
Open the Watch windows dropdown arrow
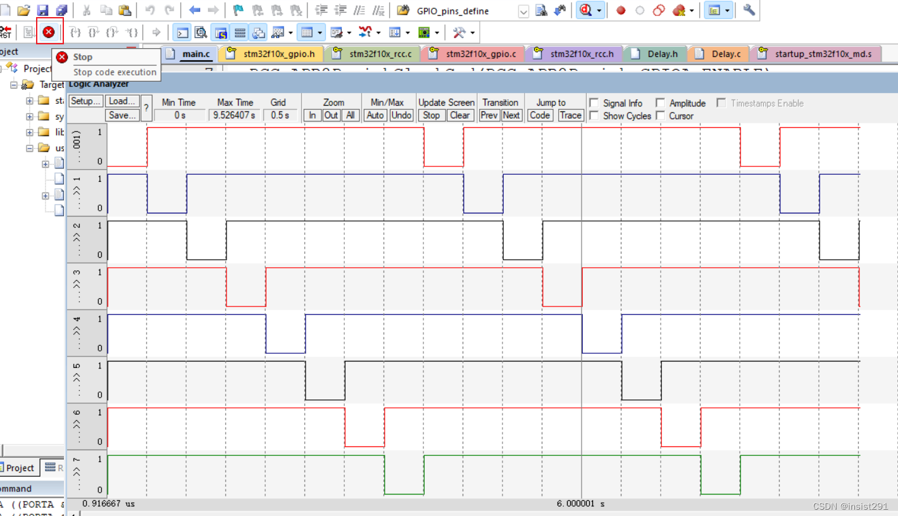290,32
